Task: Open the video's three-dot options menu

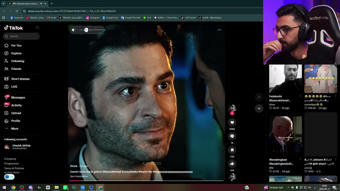Action: [x=219, y=30]
